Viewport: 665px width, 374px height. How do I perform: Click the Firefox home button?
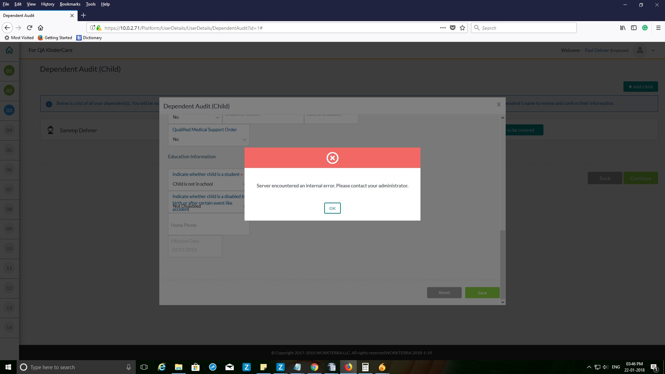tap(41, 28)
